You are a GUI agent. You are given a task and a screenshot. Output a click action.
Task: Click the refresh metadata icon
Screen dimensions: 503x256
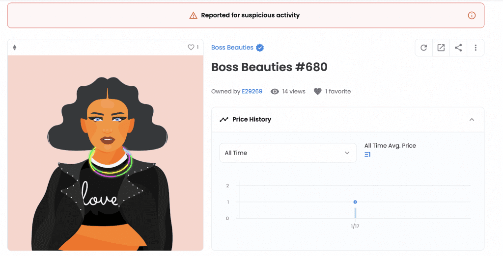click(424, 48)
